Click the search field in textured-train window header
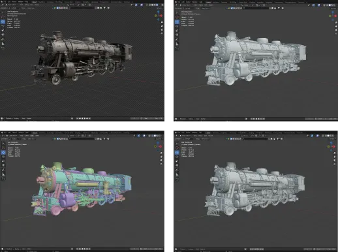The height and width of the screenshot is (252, 338). [x=82, y=8]
